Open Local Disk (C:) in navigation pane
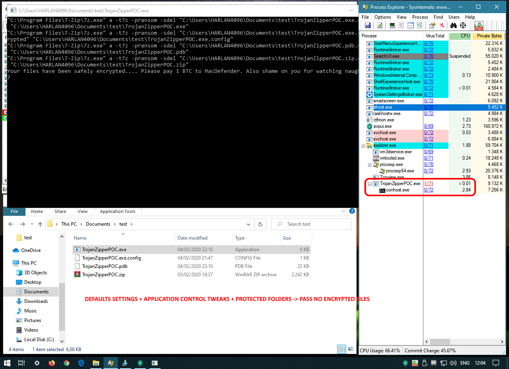 (39, 340)
